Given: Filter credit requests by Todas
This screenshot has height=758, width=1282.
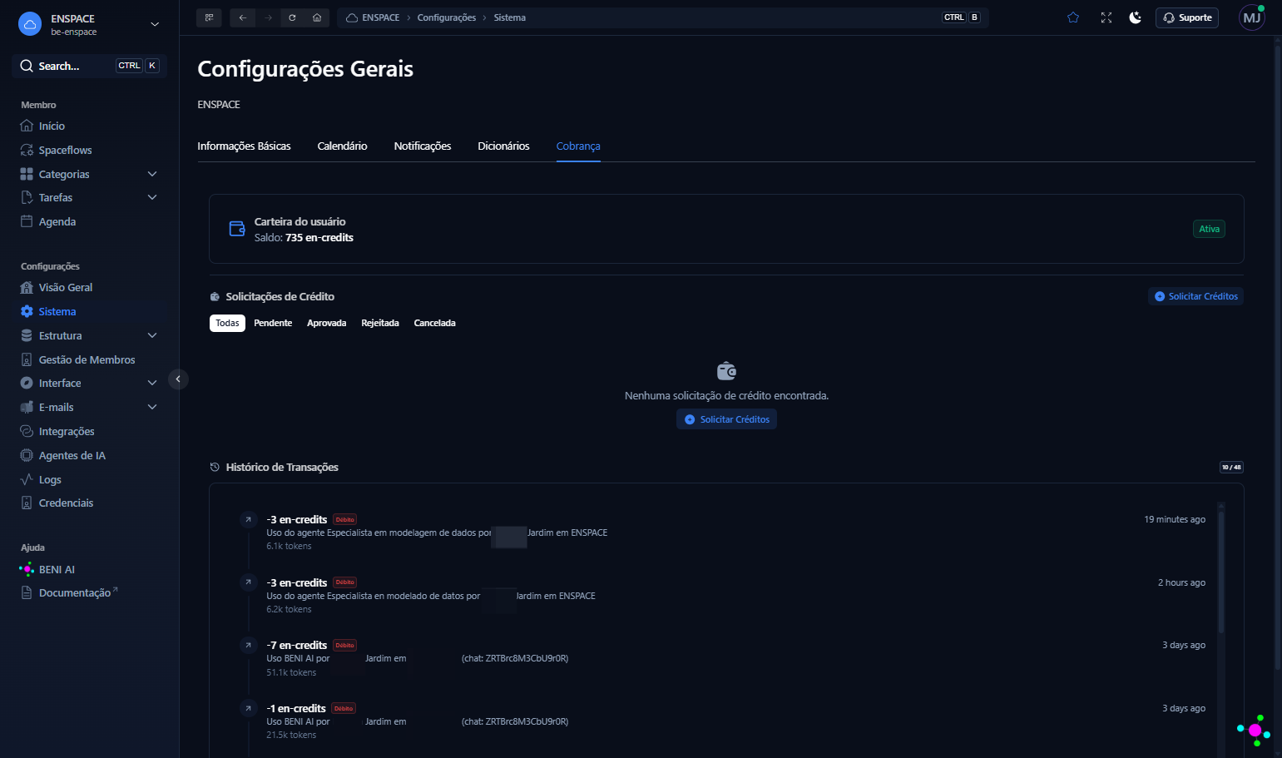Looking at the screenshot, I should pos(227,323).
